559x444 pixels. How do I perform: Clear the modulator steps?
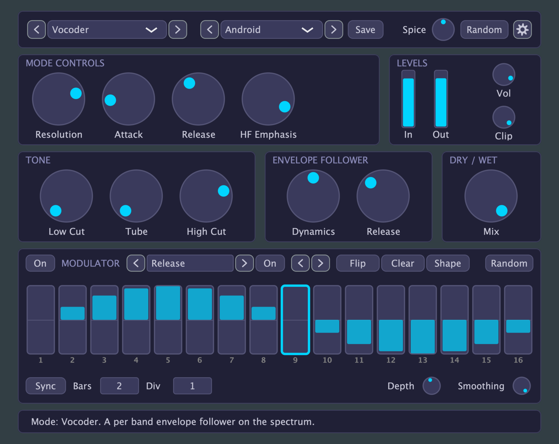pyautogui.click(x=403, y=263)
